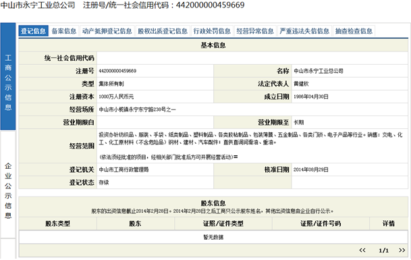Click the 集体所有制 type value

click(x=111, y=84)
